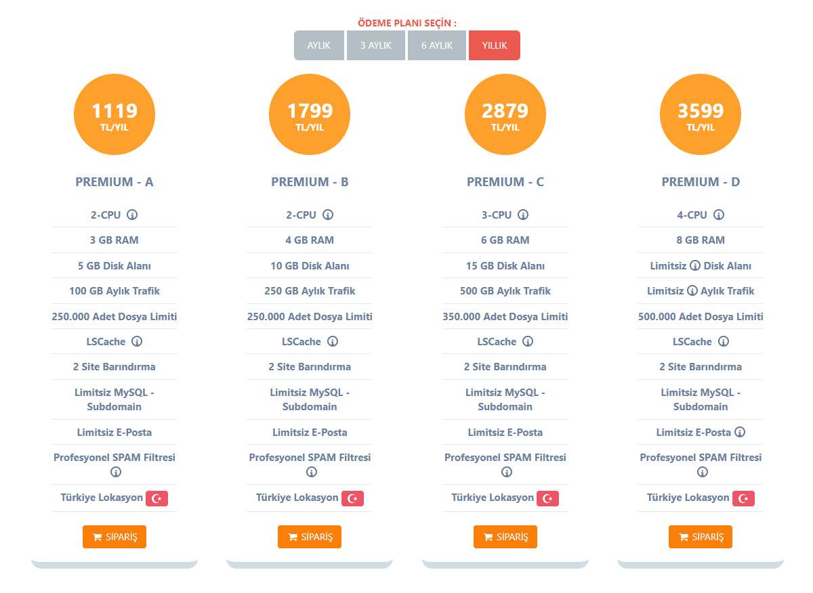
Task: Select the YILLIK payment plan
Action: tap(494, 45)
